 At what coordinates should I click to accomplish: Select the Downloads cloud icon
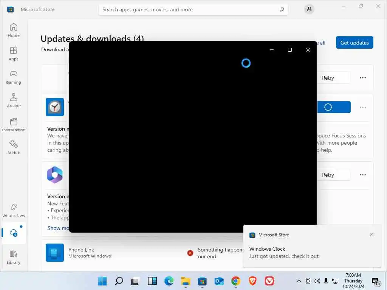point(14,233)
